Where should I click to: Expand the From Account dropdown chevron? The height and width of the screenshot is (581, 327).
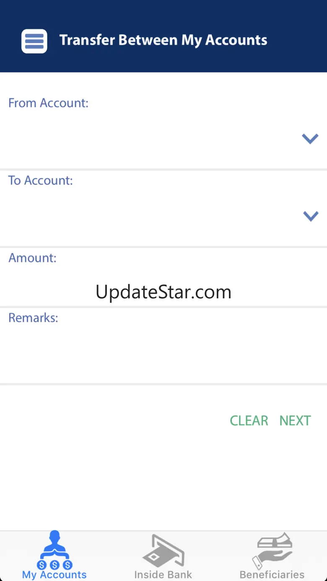click(x=310, y=139)
